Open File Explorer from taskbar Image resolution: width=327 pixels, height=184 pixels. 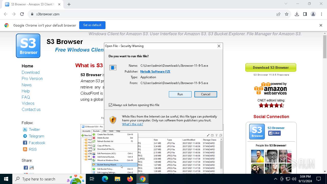click(x=118, y=179)
